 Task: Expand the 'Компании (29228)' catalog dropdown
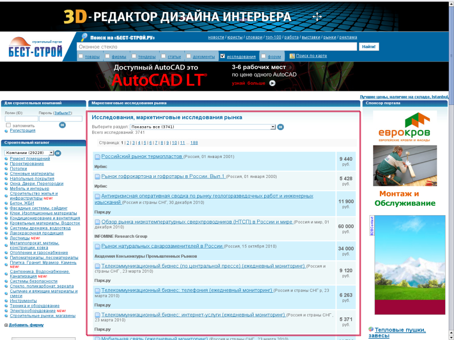(x=29, y=153)
